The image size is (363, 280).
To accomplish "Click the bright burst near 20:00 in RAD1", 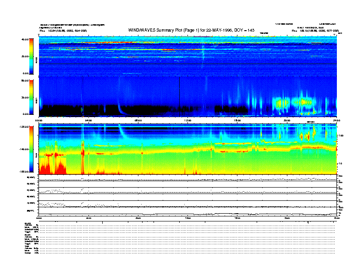I will (280, 103).
